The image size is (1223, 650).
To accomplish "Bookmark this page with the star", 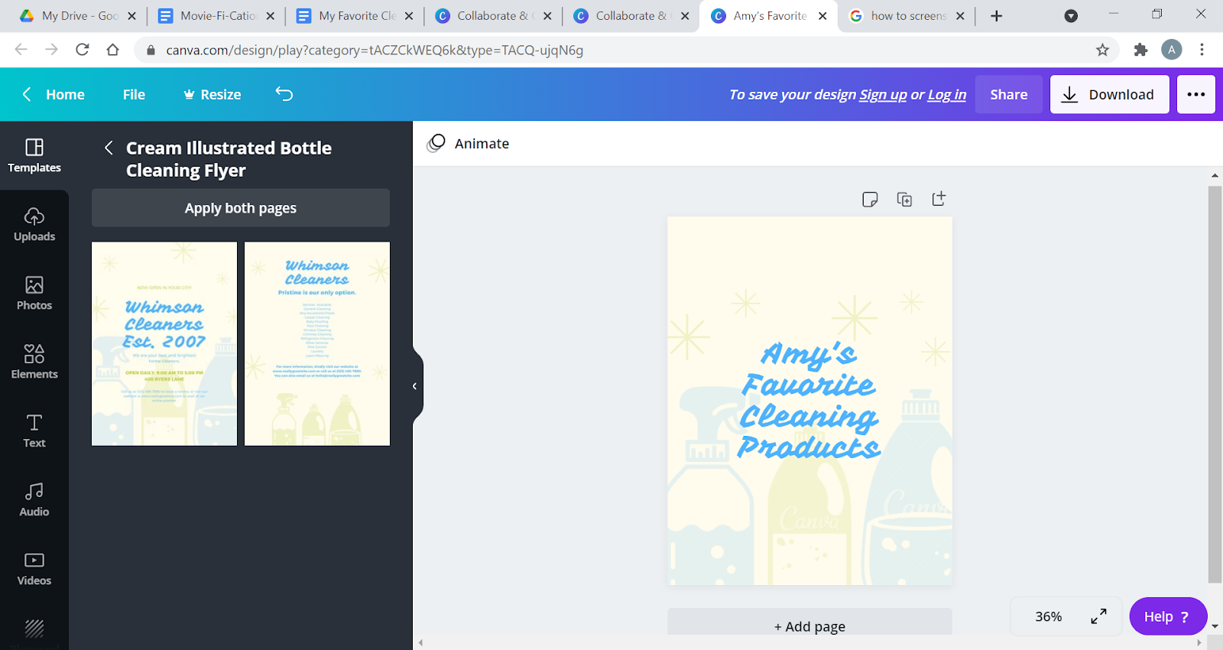I will pyautogui.click(x=1102, y=50).
